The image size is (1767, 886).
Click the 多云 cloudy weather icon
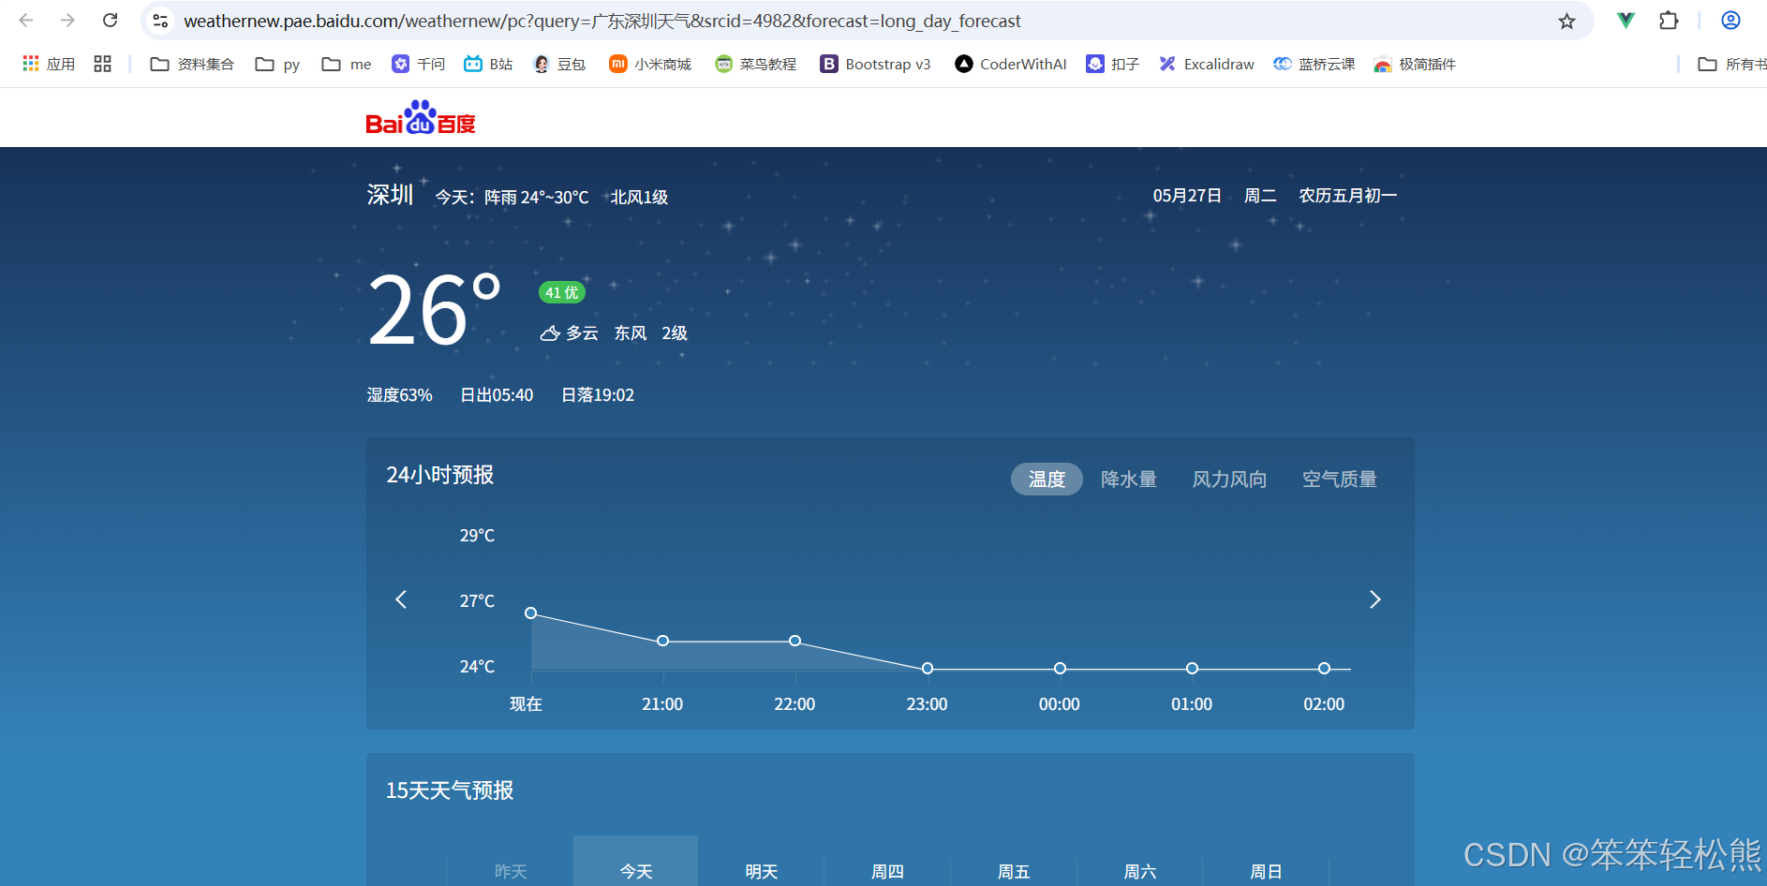(550, 333)
